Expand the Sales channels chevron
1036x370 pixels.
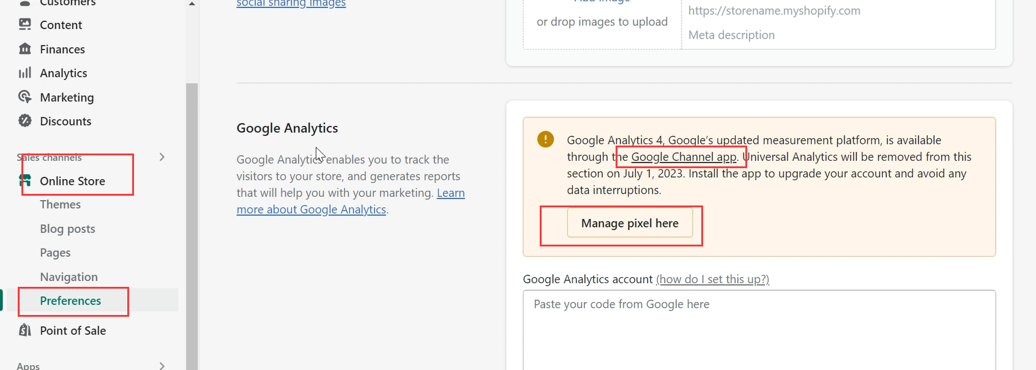tap(162, 157)
